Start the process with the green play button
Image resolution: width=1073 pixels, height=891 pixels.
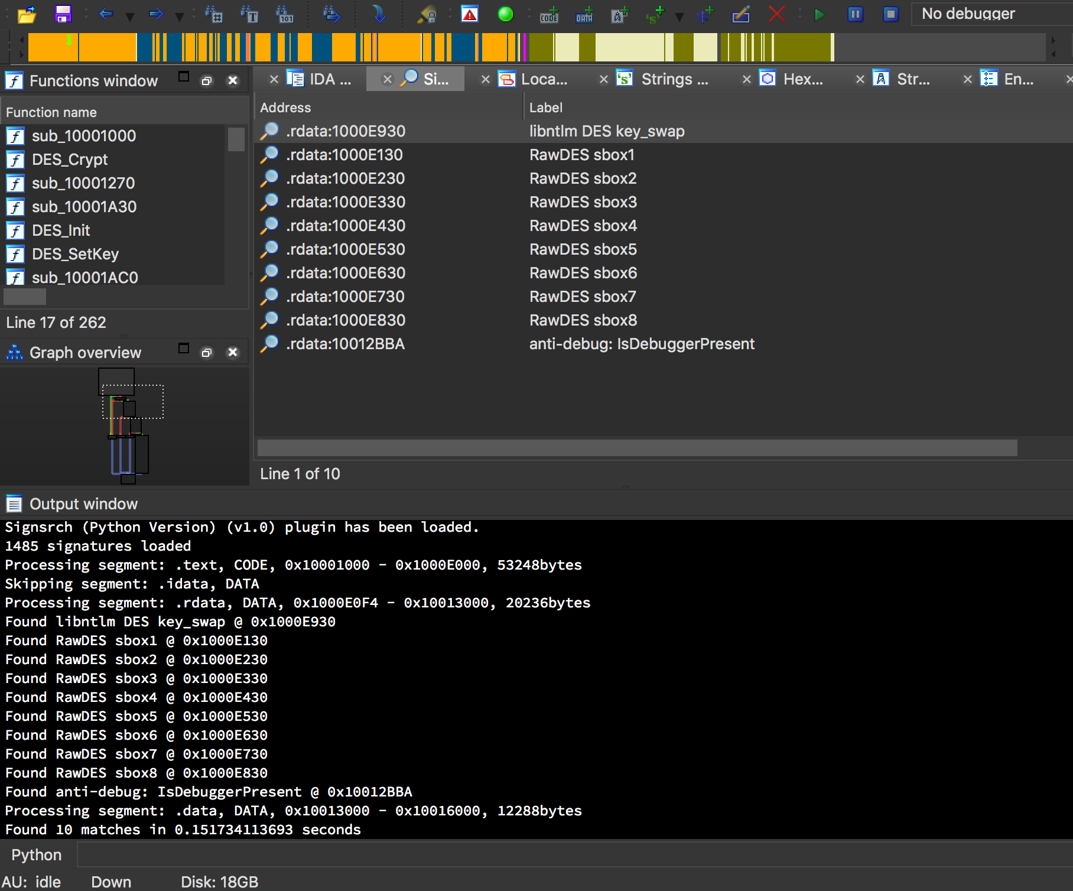tap(819, 14)
